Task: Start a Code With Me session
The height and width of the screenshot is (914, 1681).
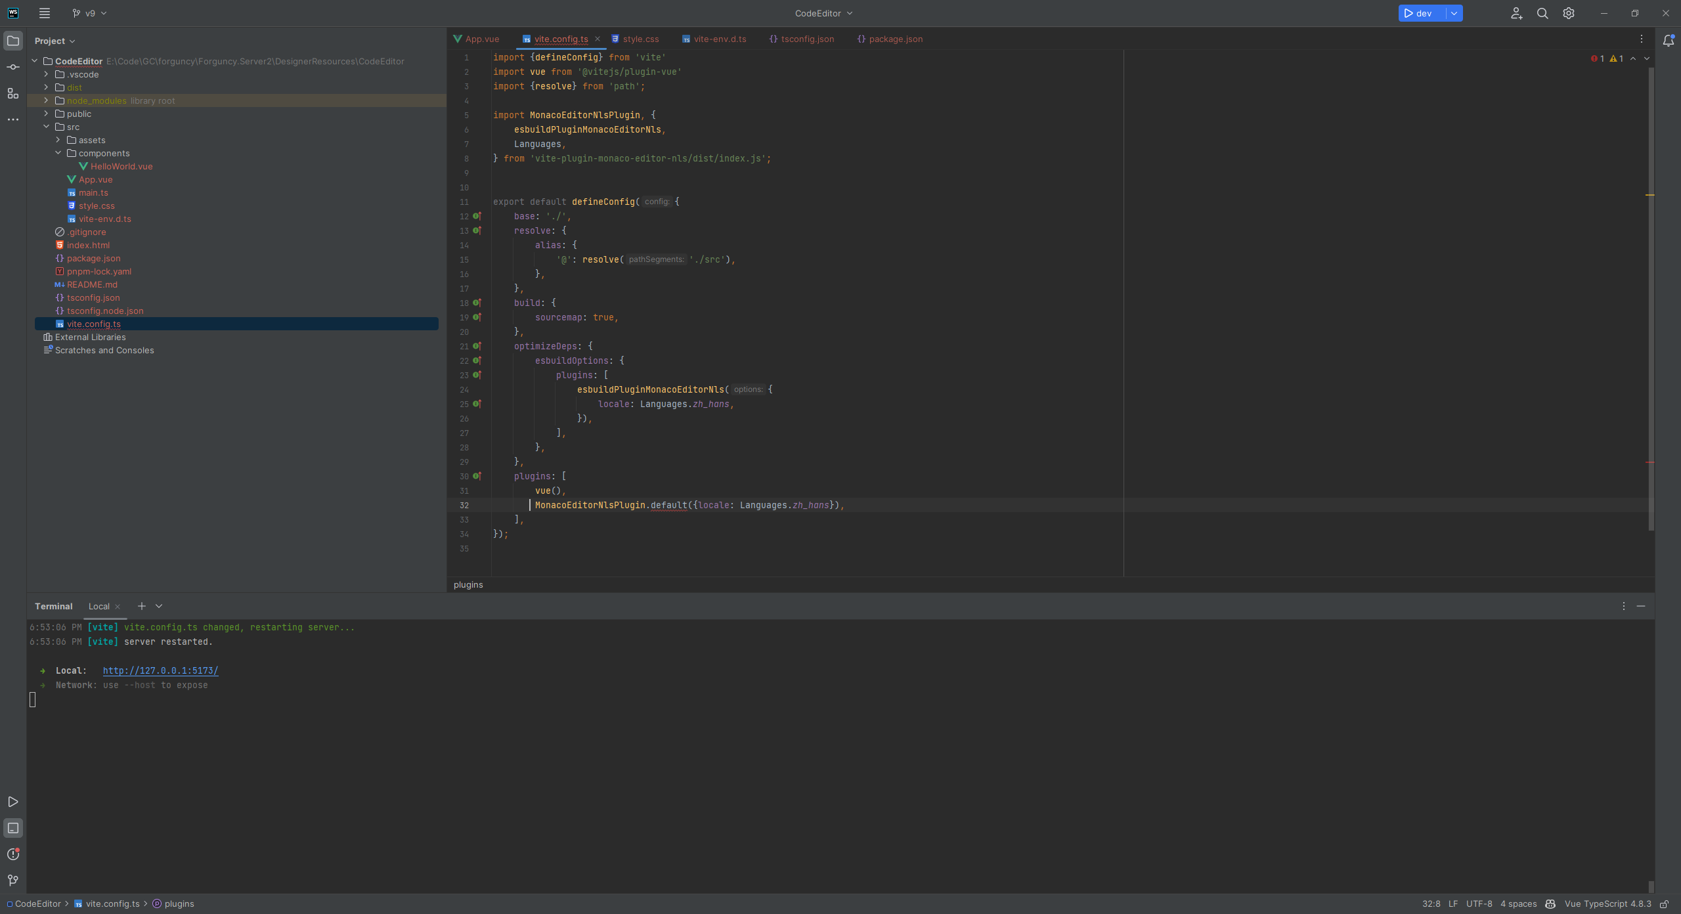Action: [1516, 13]
